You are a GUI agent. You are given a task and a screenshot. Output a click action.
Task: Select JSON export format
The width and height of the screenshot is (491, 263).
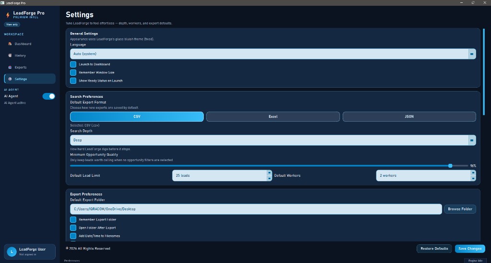pyautogui.click(x=409, y=116)
